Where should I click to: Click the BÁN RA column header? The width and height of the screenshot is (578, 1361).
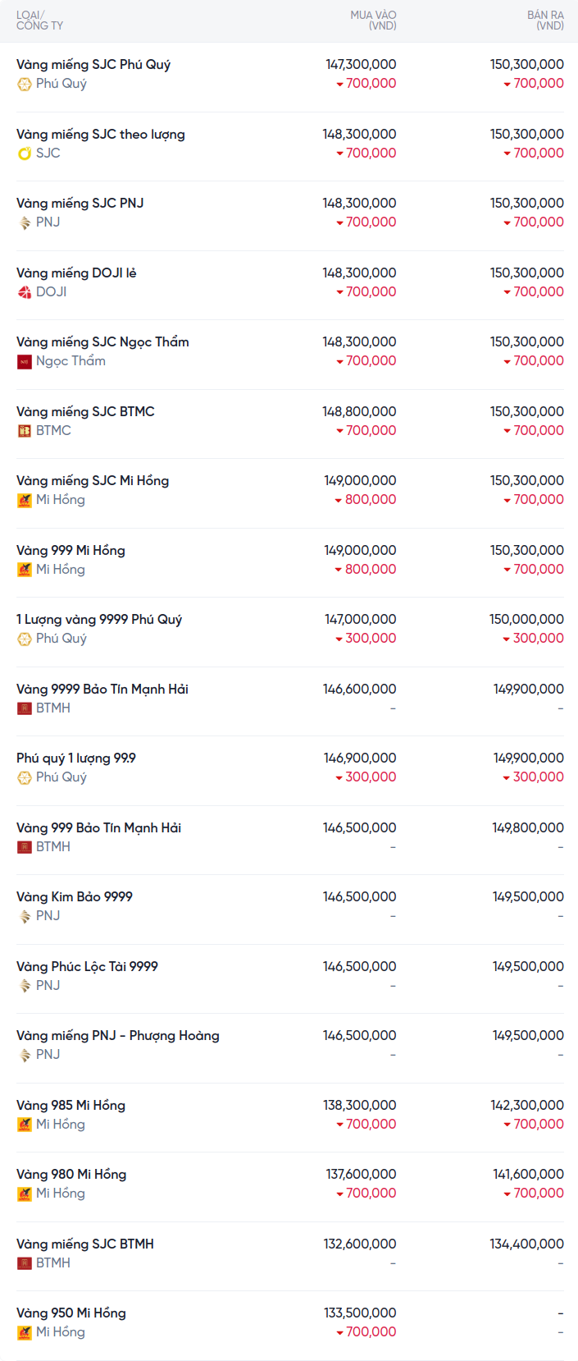[545, 21]
